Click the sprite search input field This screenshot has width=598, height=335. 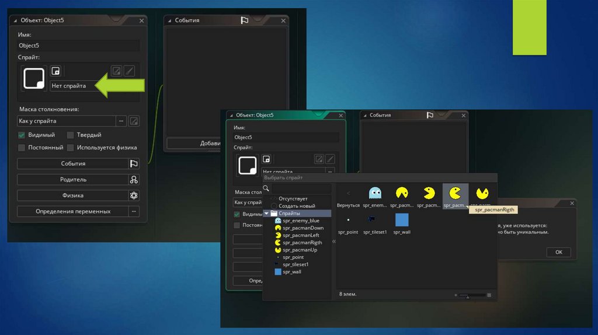pyautogui.click(x=301, y=189)
